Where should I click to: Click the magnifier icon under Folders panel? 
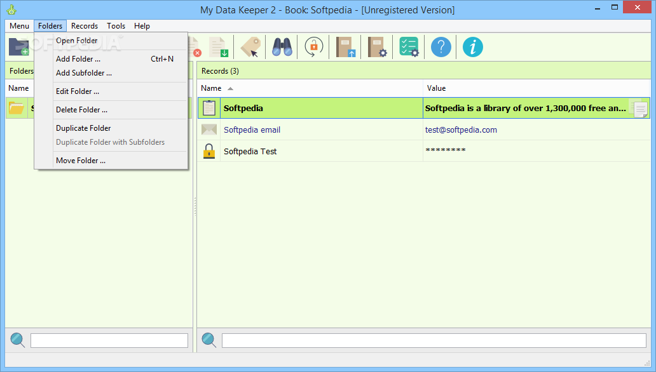[x=18, y=340]
